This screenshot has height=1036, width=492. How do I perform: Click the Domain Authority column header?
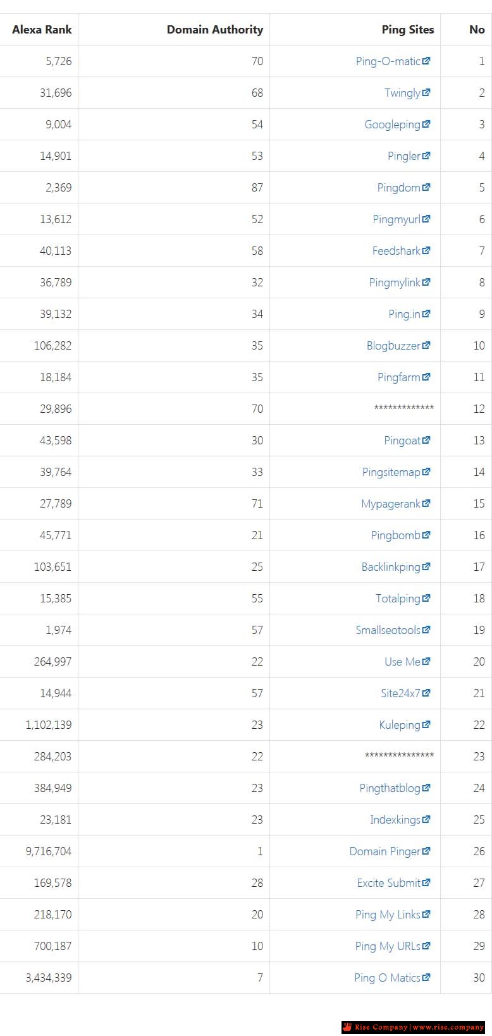[x=215, y=30]
